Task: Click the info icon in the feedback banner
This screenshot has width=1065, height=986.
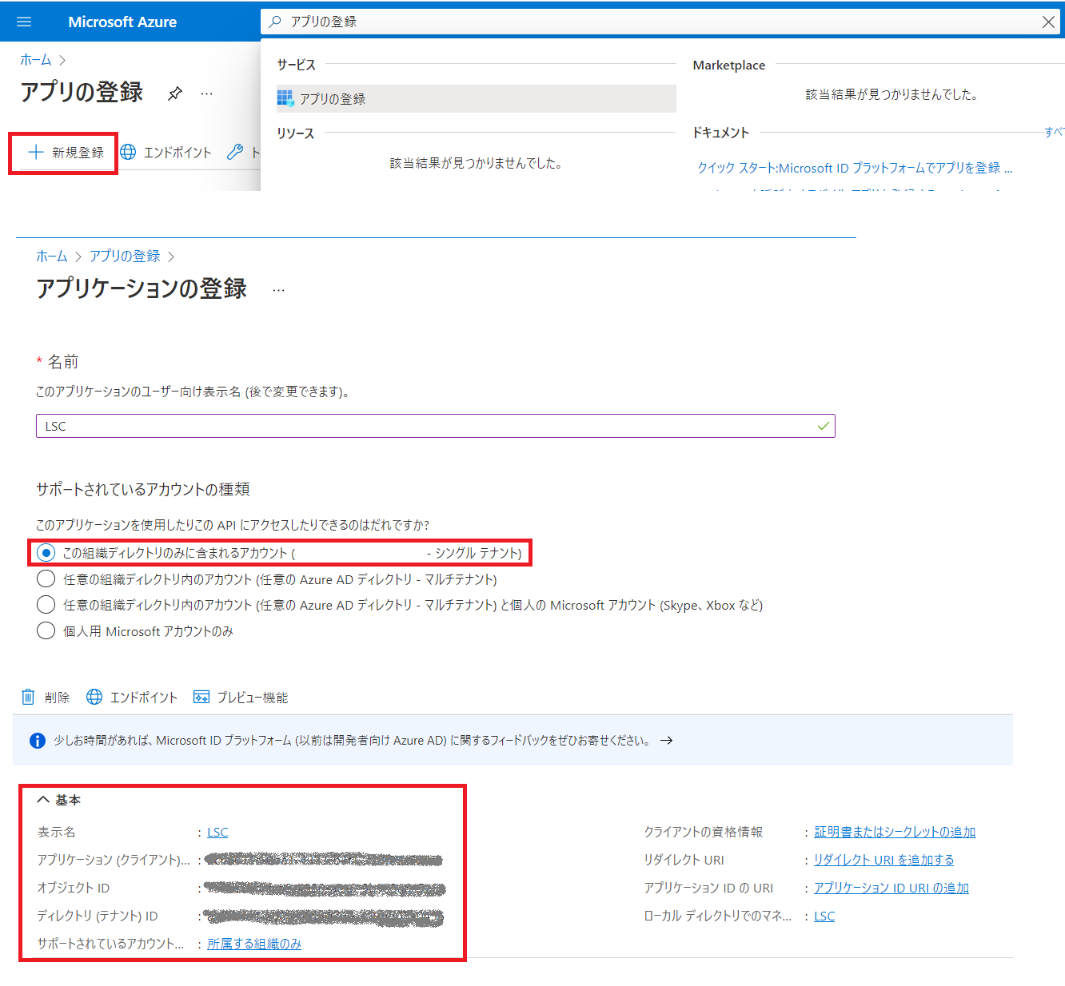Action: (38, 741)
